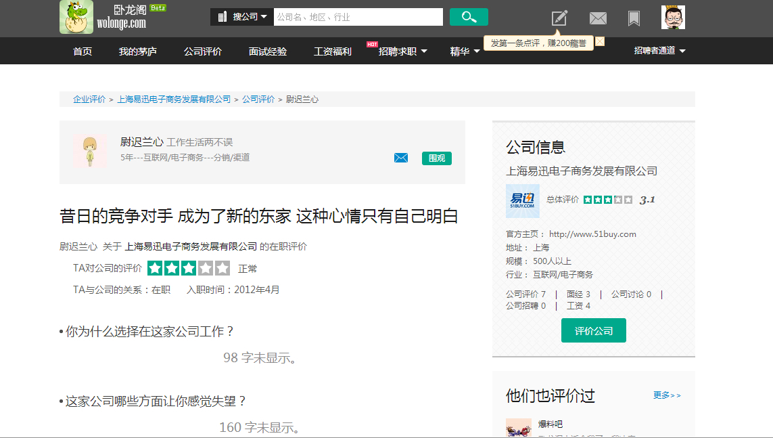The width and height of the screenshot is (773, 438).
Task: Open 公司招聘 0 stat link
Action: [x=525, y=306]
